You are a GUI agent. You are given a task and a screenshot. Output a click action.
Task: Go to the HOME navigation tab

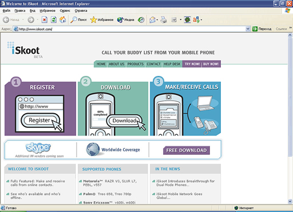(101, 64)
